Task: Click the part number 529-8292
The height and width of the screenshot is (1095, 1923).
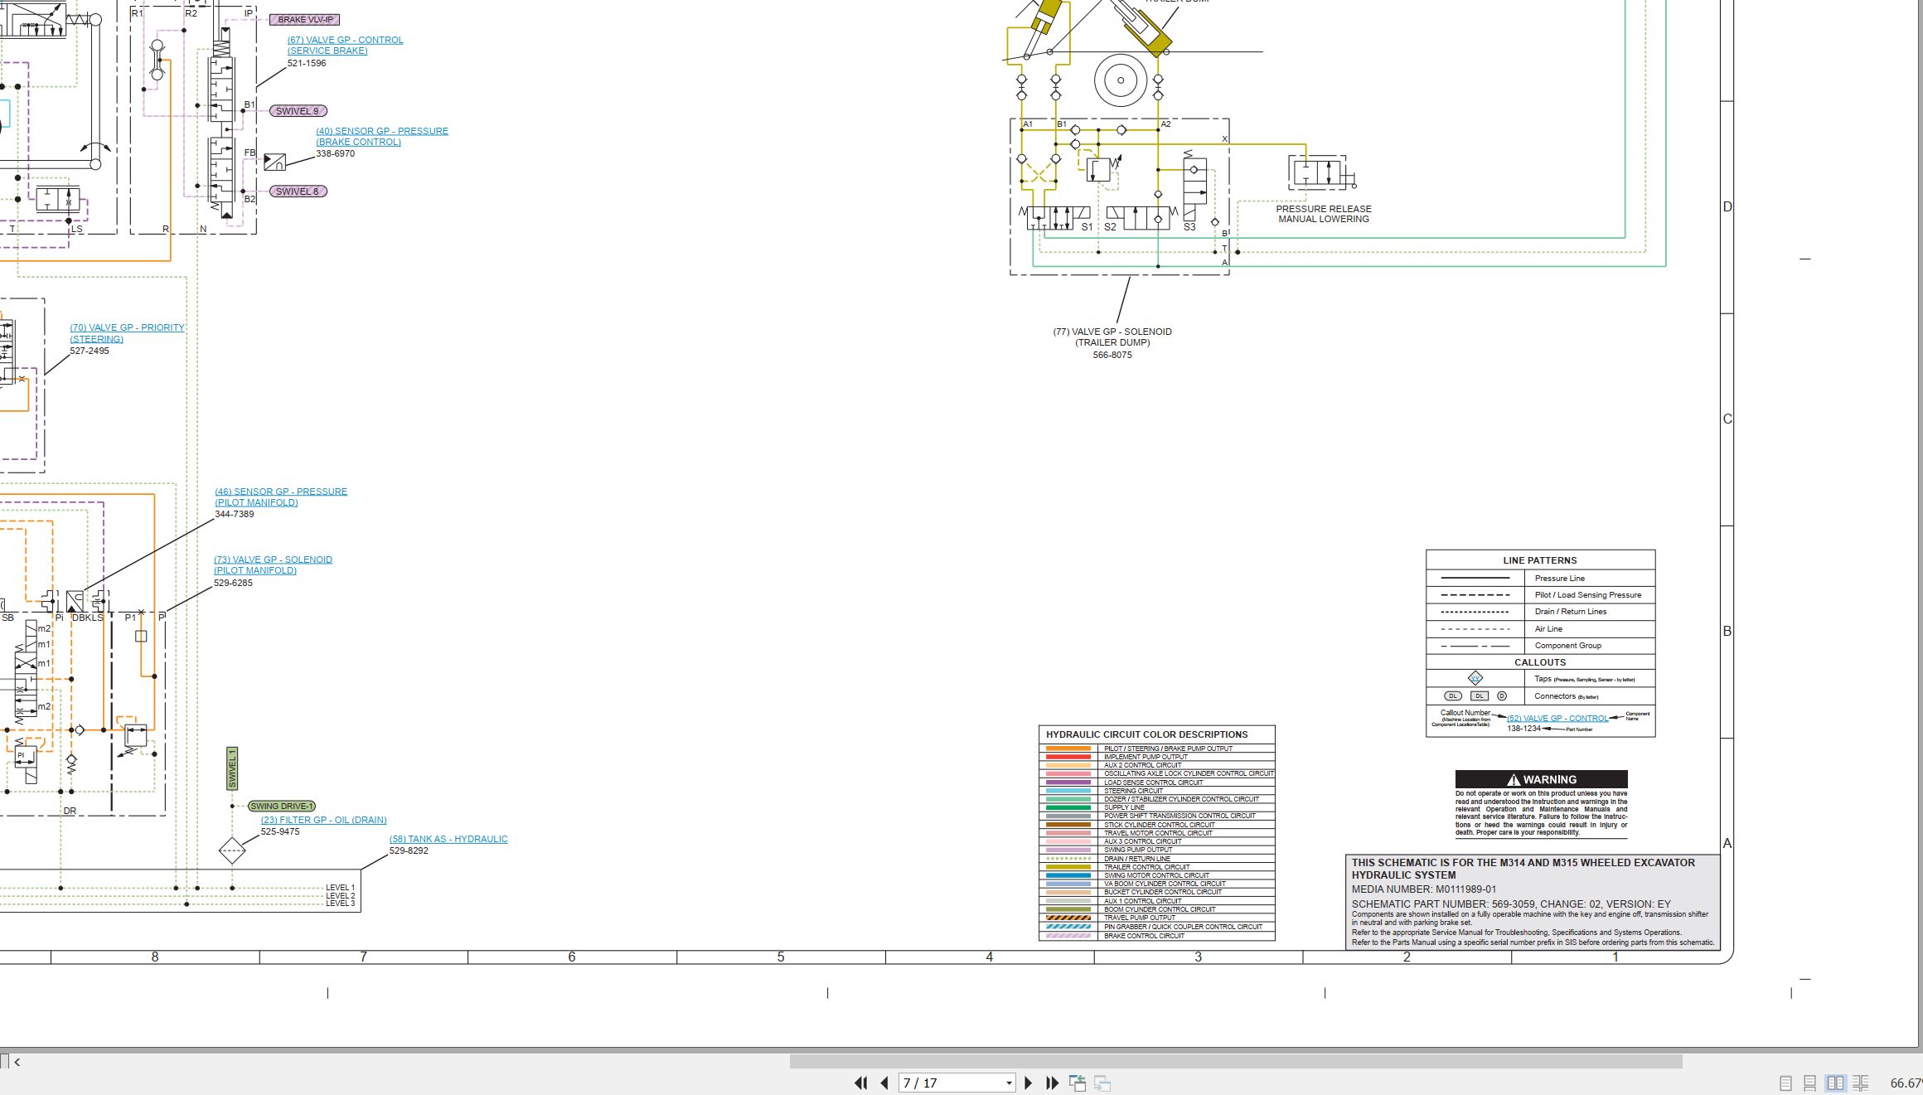Action: (409, 850)
